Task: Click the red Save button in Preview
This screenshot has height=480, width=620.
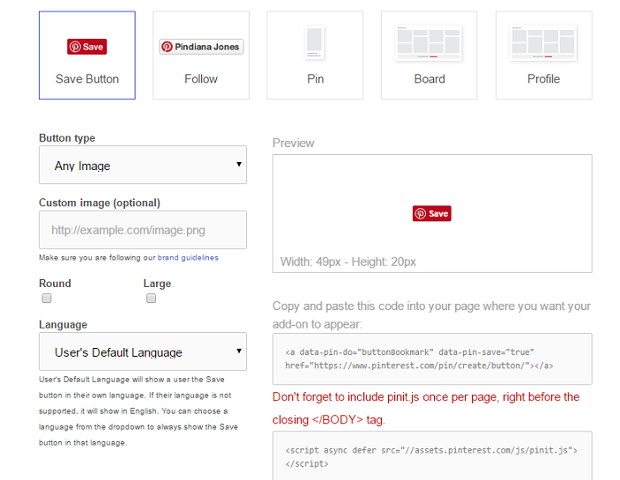Action: coord(432,213)
